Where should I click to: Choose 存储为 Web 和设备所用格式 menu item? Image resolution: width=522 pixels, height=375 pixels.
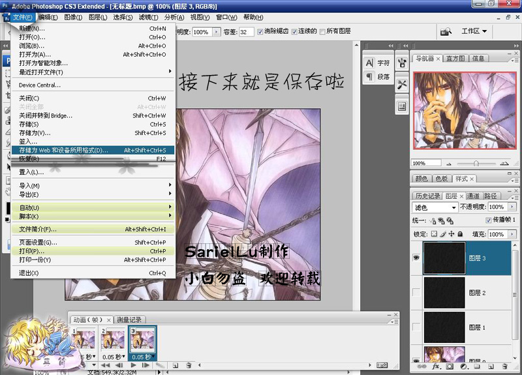coord(93,150)
